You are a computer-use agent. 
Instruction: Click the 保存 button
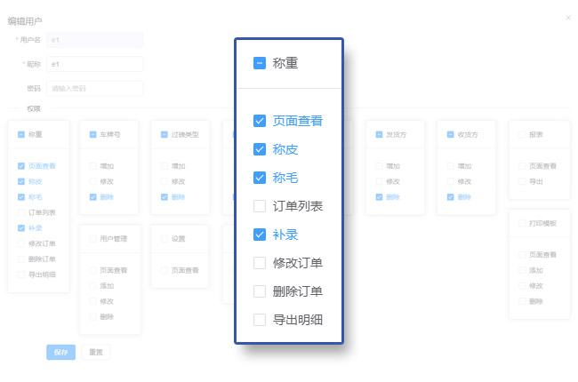[x=60, y=352]
